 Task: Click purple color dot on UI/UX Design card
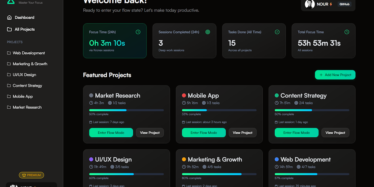(91, 159)
